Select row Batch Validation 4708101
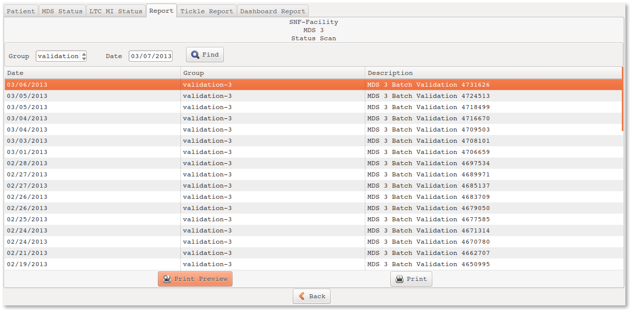 (313, 141)
